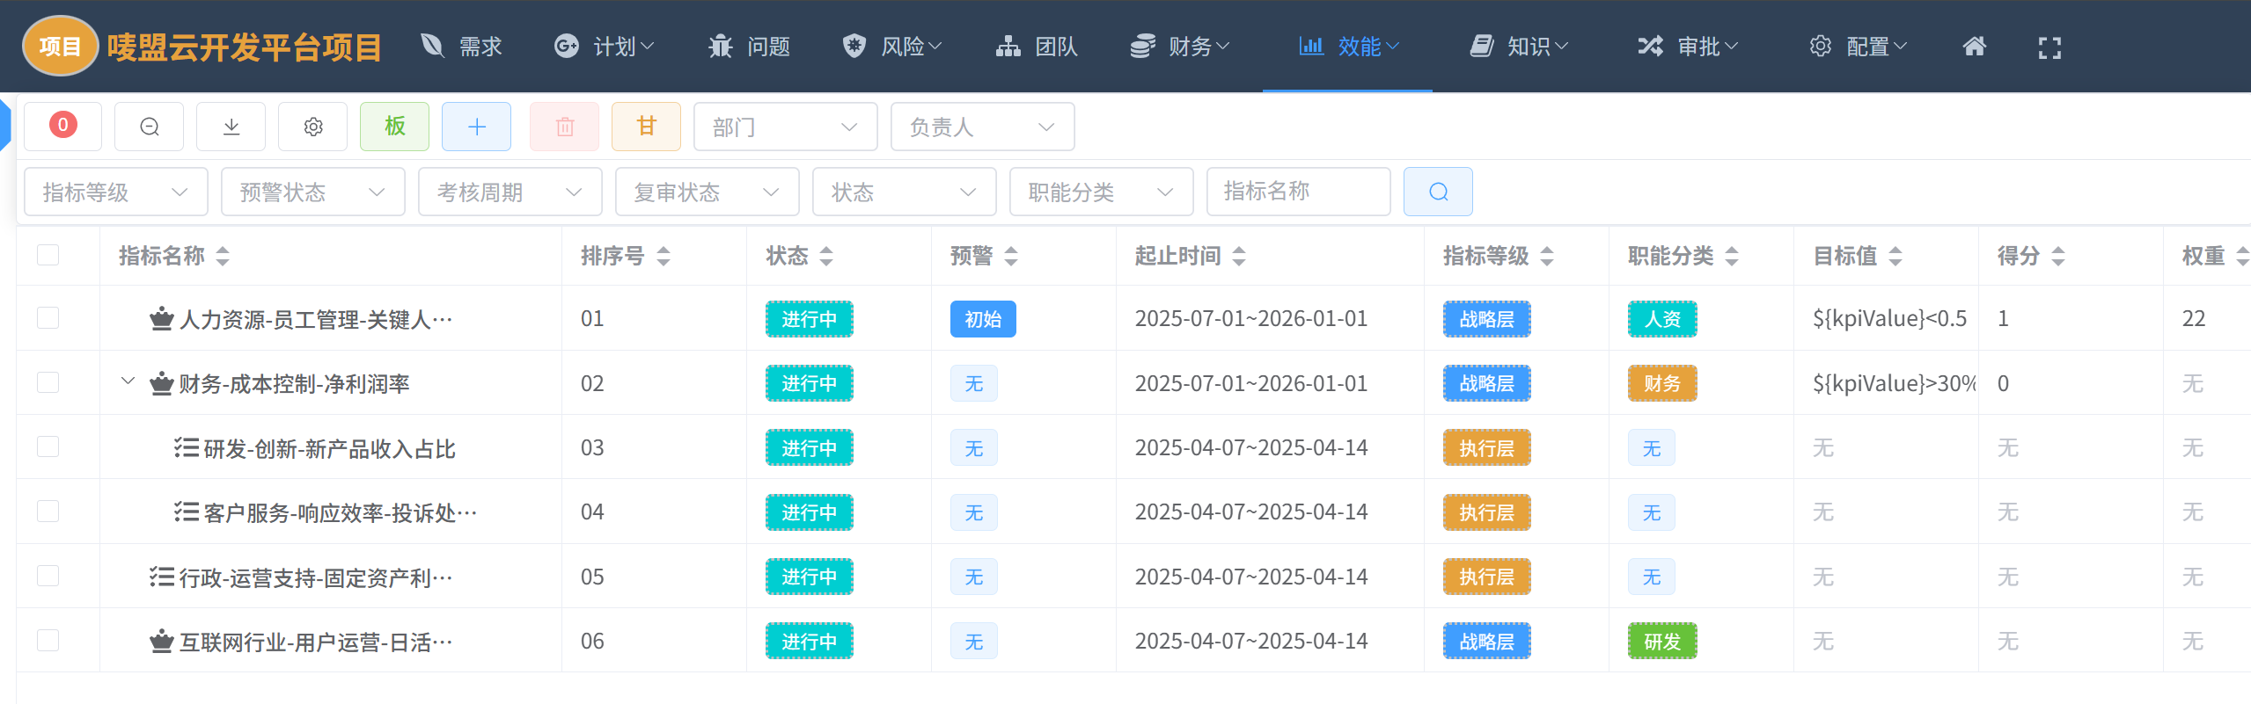Image resolution: width=2251 pixels, height=704 pixels.
Task: Open the 效能 menu
Action: 1347,47
